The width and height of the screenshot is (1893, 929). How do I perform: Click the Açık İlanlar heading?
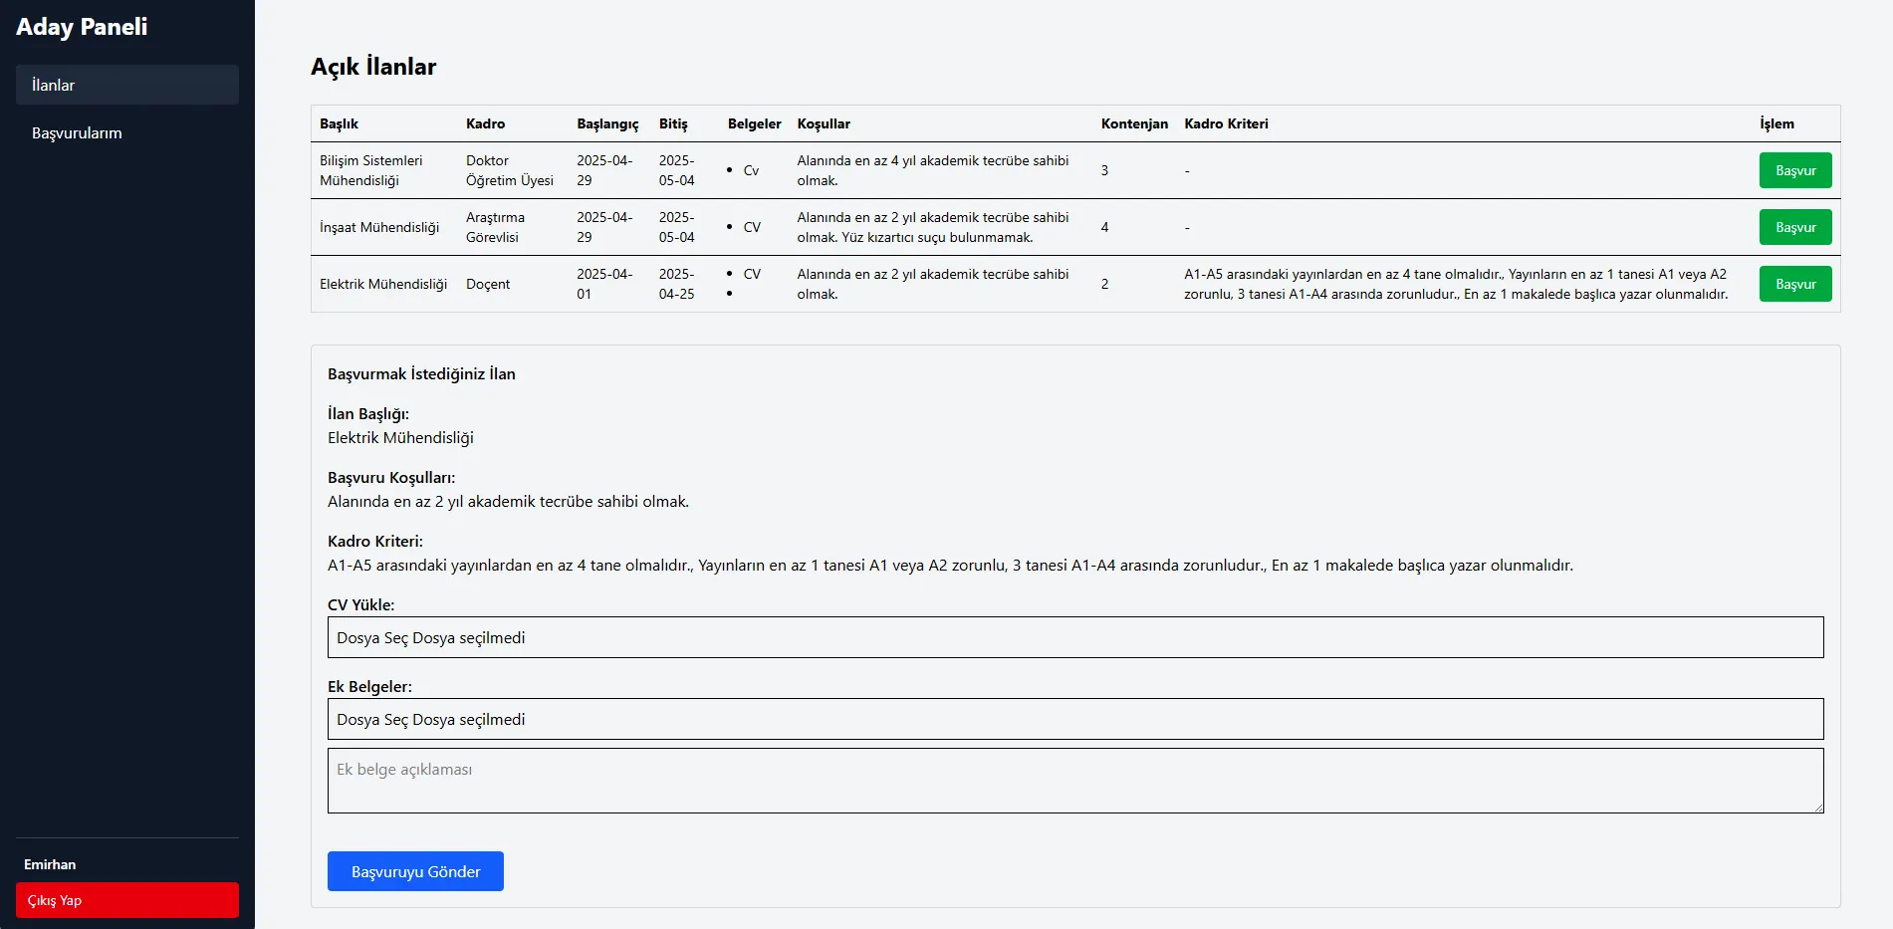[x=373, y=67]
